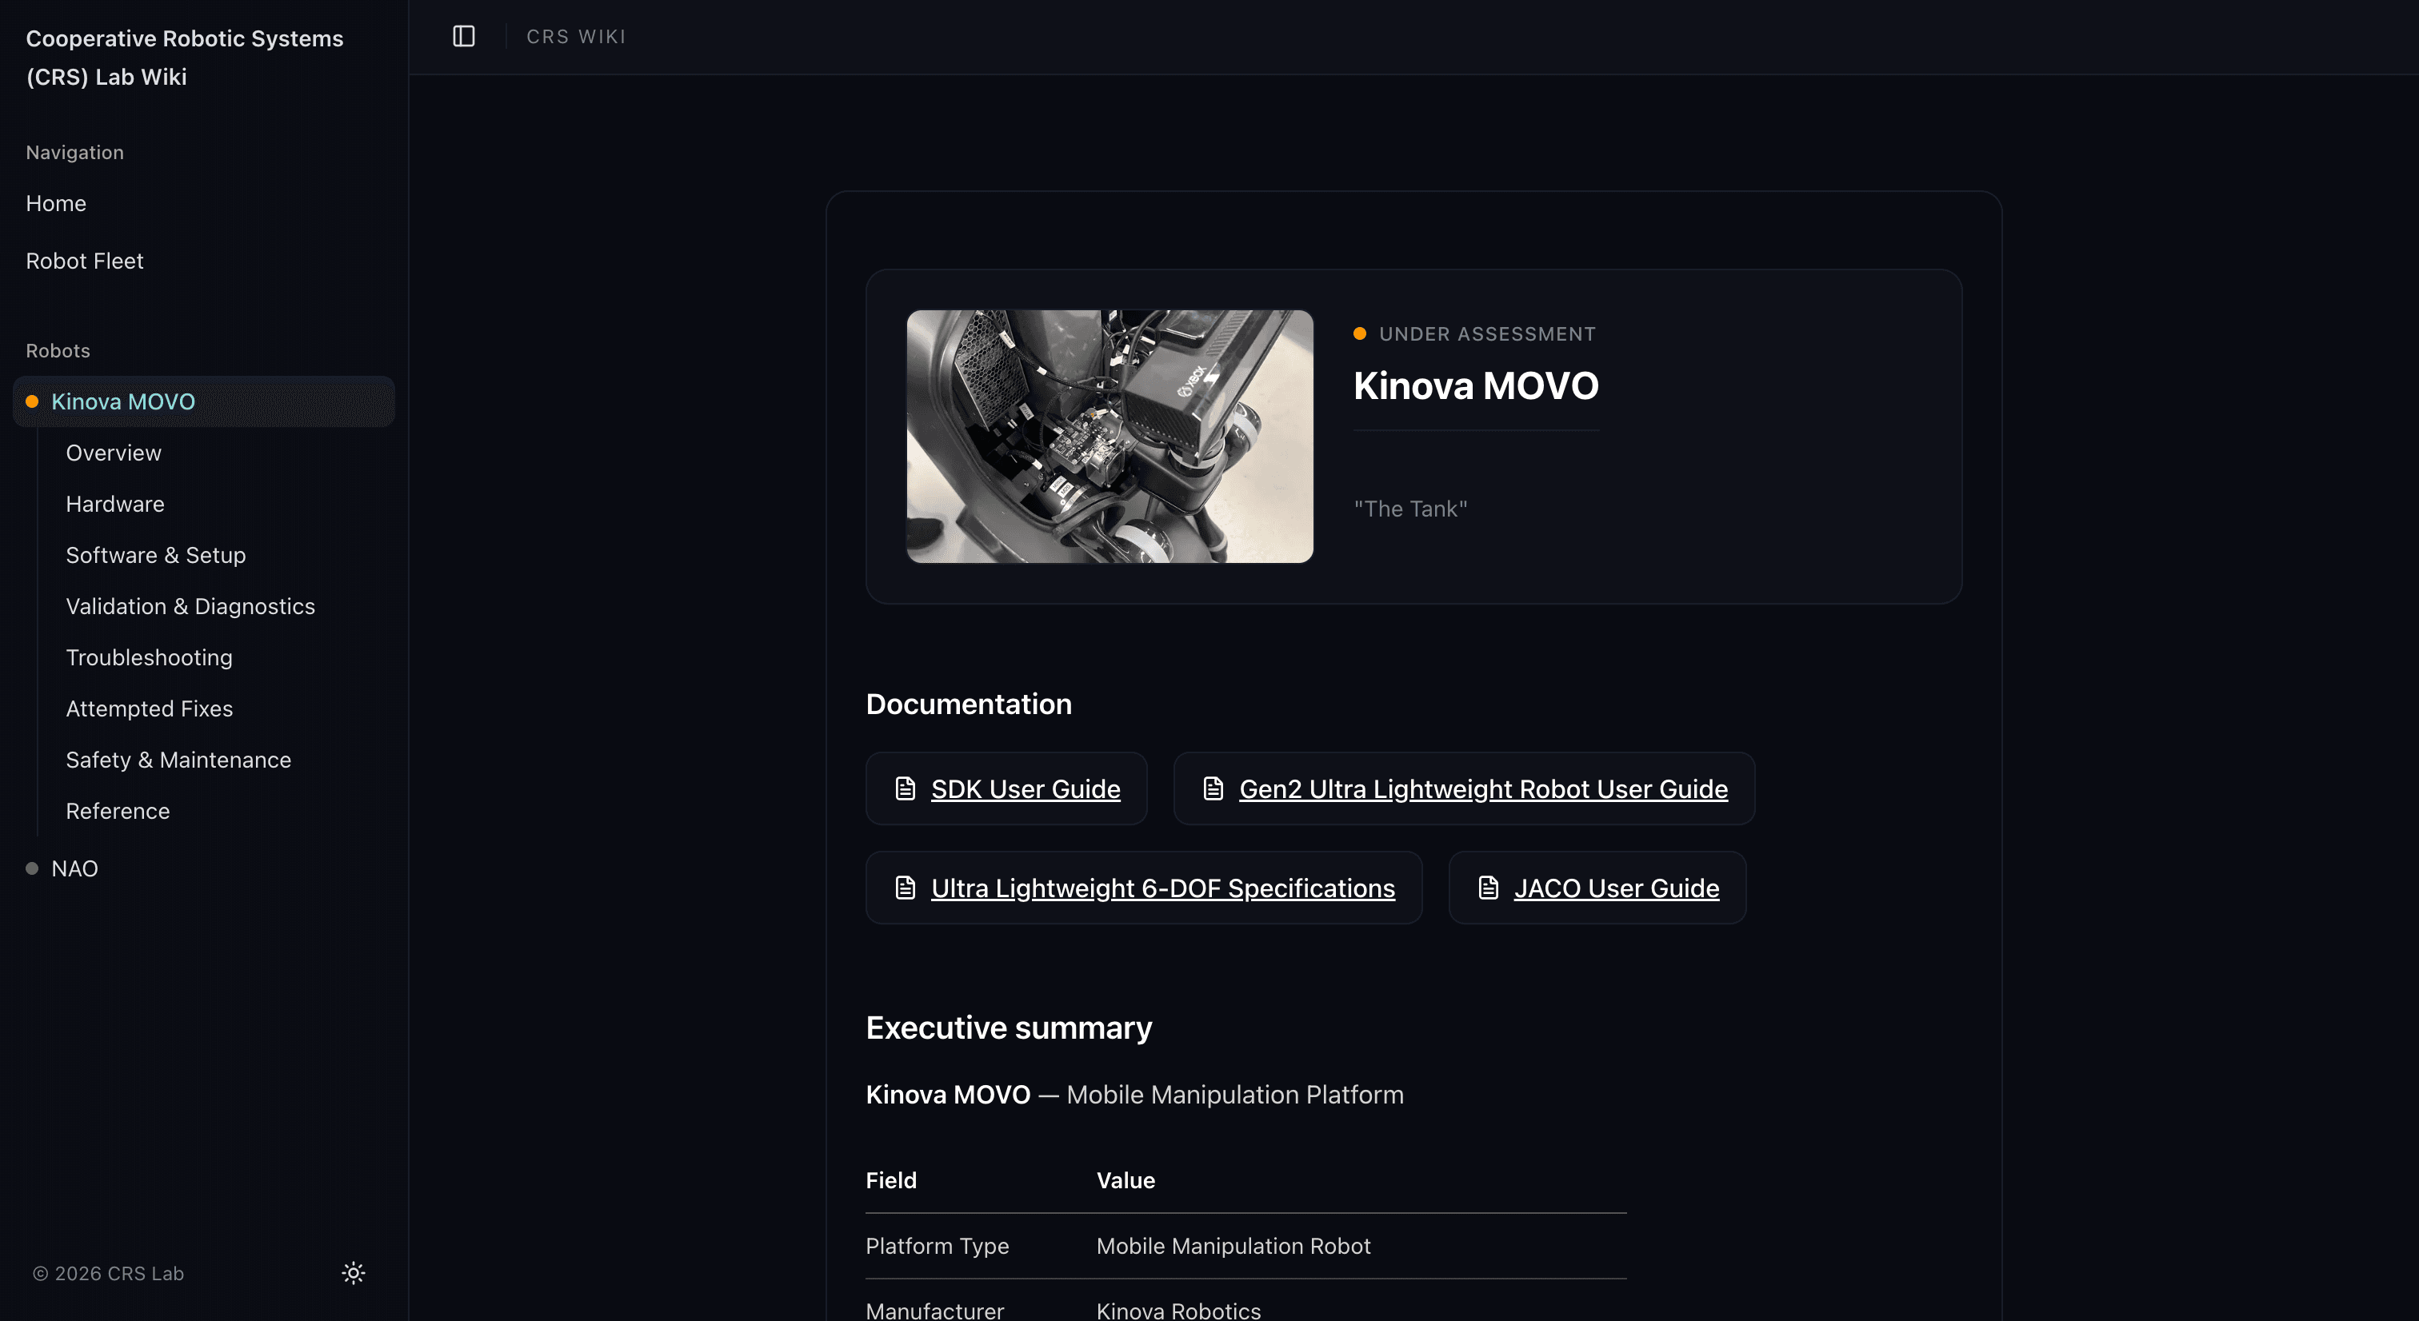The image size is (2419, 1321).
Task: Click the Platform Type table cell
Action: (938, 1246)
